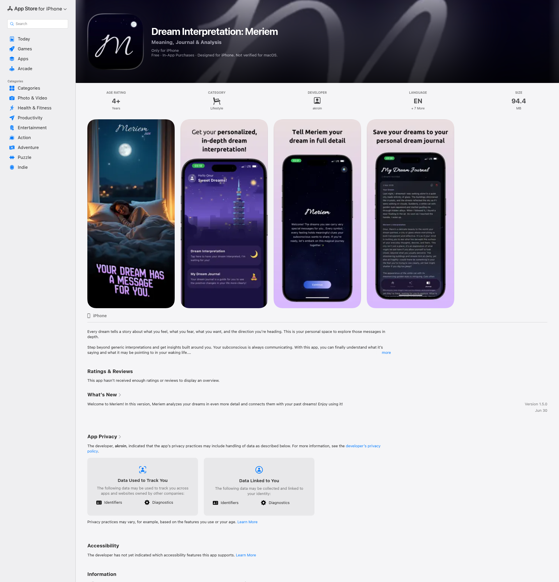
Task: Click the iPhone device icon below screenshots
Action: [89, 316]
